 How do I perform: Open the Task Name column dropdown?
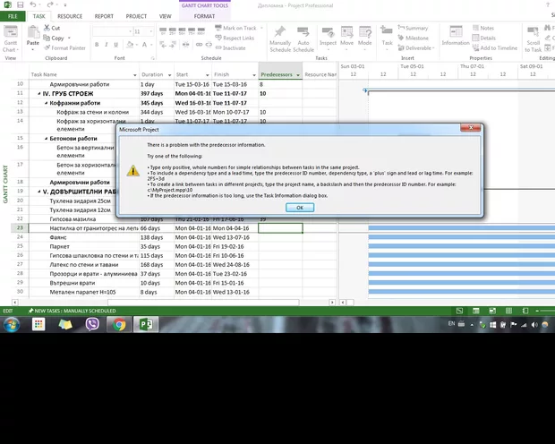coord(135,74)
